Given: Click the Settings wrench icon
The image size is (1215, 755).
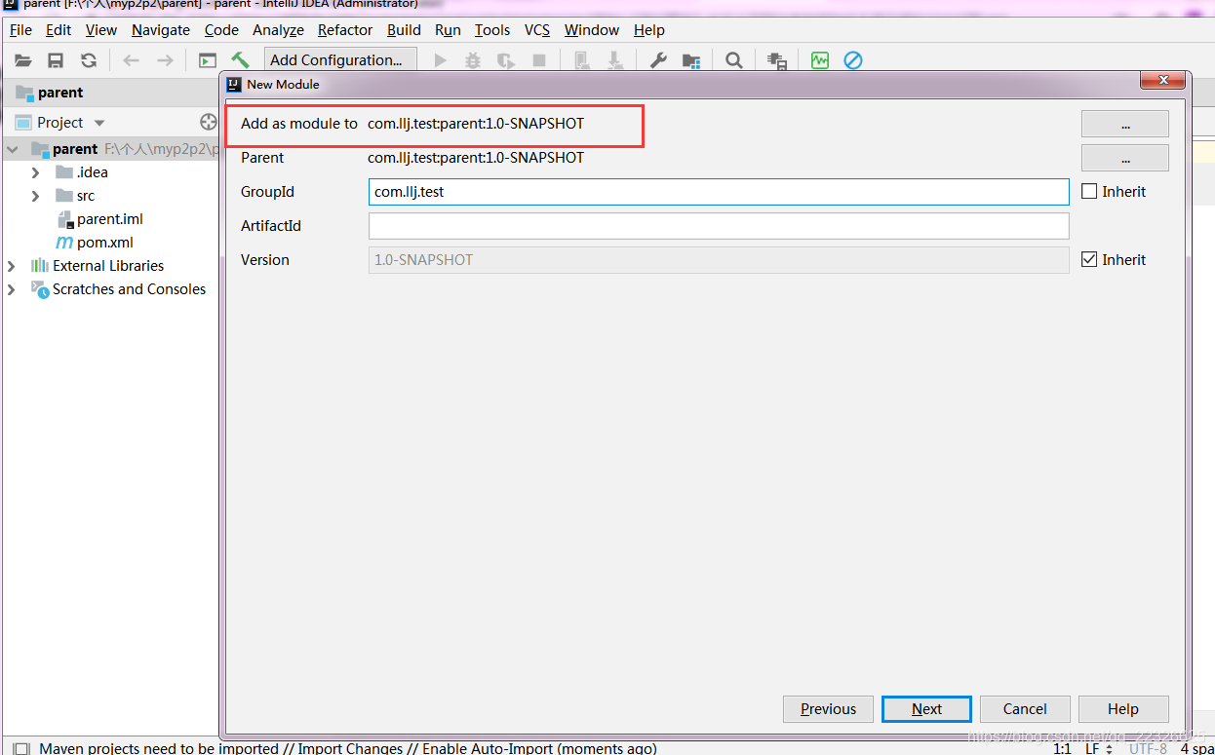Looking at the screenshot, I should pos(658,60).
